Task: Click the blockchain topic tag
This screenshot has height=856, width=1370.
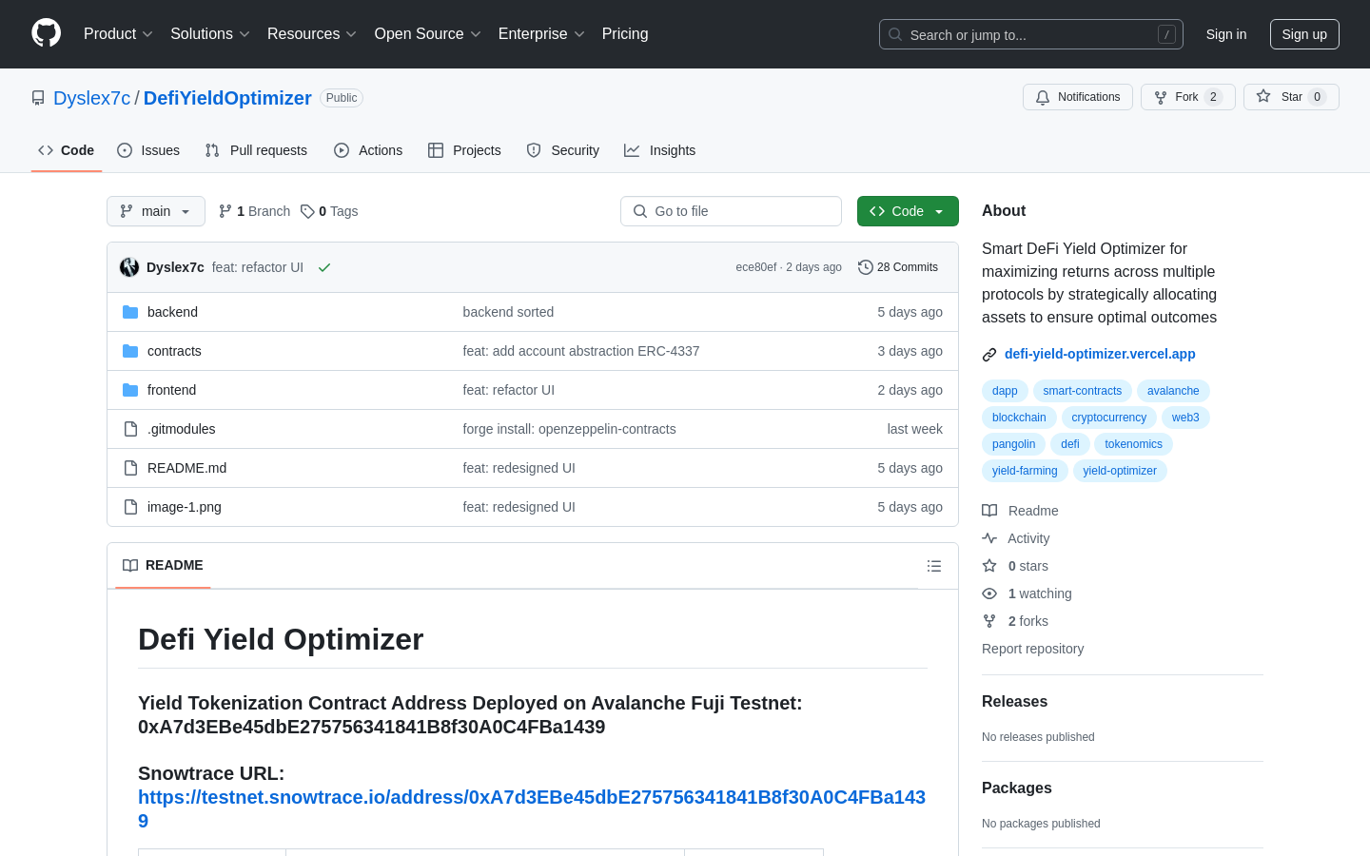Action: point(1019,418)
